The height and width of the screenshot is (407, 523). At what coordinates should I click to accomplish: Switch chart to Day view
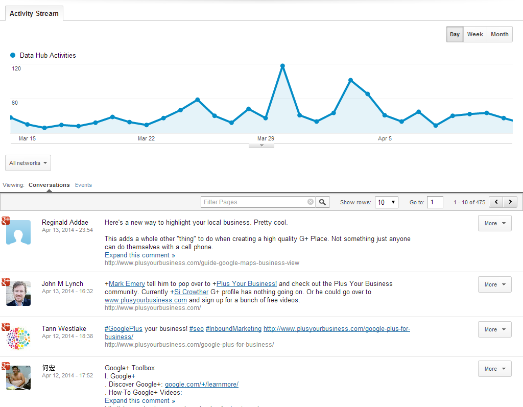(x=455, y=34)
